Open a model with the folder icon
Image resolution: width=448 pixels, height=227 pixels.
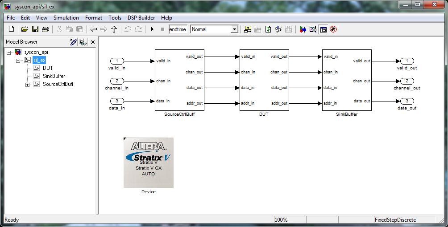25,29
